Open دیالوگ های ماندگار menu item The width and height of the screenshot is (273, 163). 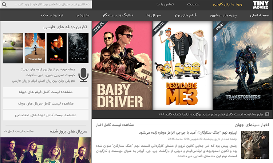(118, 15)
